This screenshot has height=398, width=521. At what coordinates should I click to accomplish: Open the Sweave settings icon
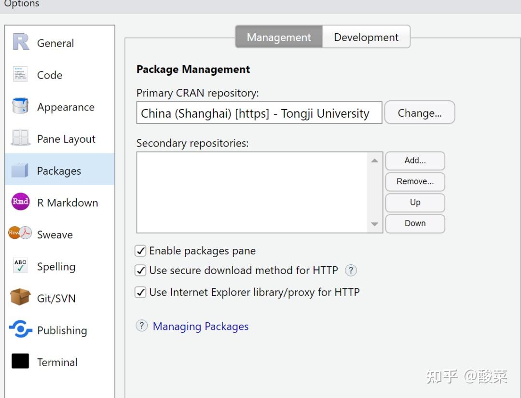[x=20, y=233]
